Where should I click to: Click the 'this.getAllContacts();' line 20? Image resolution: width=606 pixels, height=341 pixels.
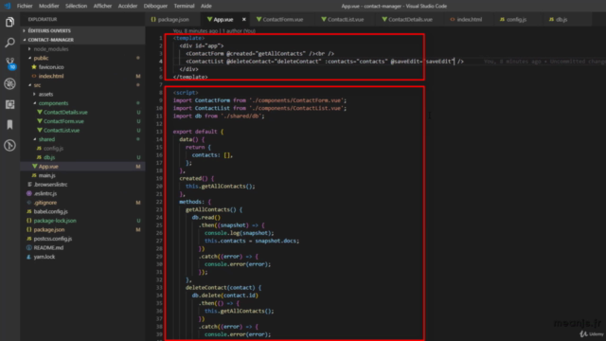coord(221,186)
